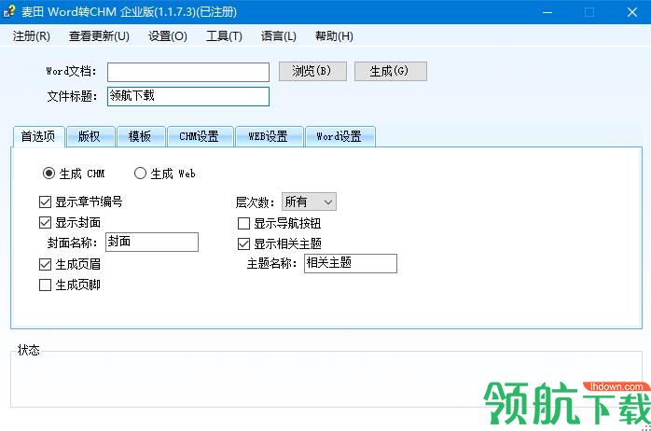Switch to the Word设置 tab

[x=339, y=136]
